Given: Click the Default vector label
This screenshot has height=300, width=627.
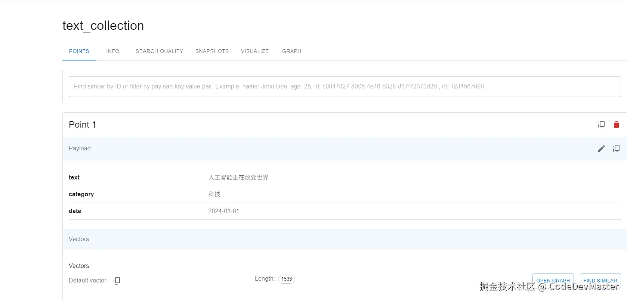Looking at the screenshot, I should 87,281.
